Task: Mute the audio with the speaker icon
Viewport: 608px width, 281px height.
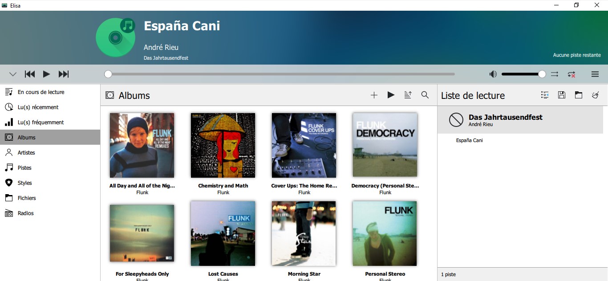Action: click(493, 74)
